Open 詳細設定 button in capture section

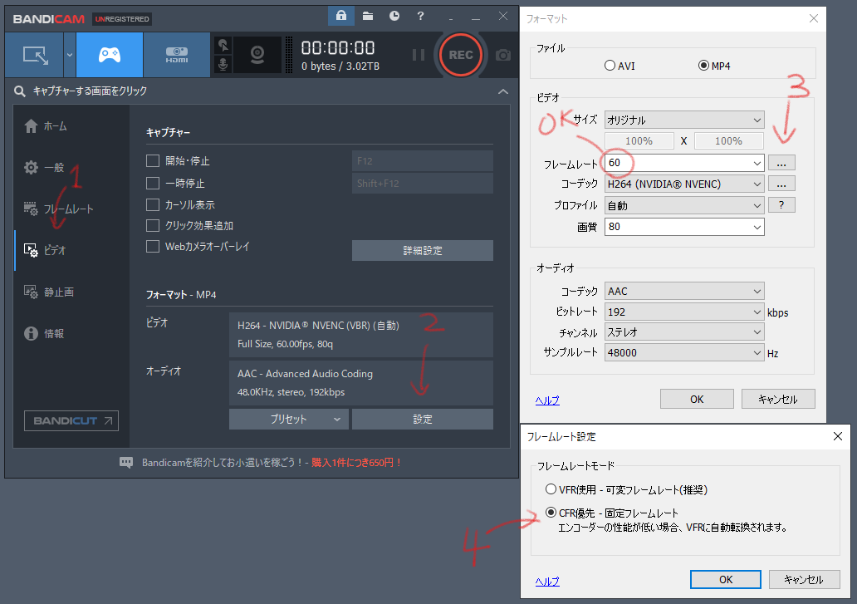pos(423,250)
